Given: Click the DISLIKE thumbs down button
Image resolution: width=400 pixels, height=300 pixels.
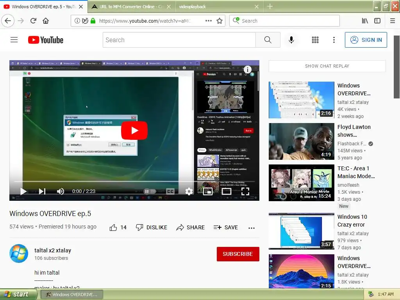Looking at the screenshot, I should pos(152,227).
